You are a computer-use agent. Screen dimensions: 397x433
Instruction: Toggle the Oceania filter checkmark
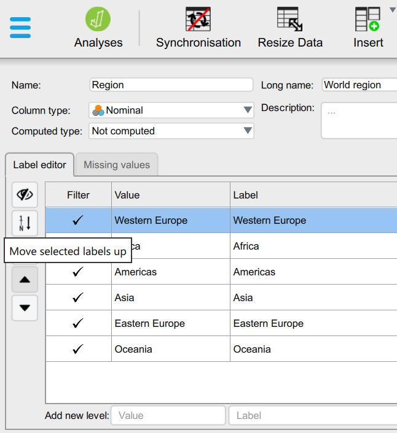[78, 350]
